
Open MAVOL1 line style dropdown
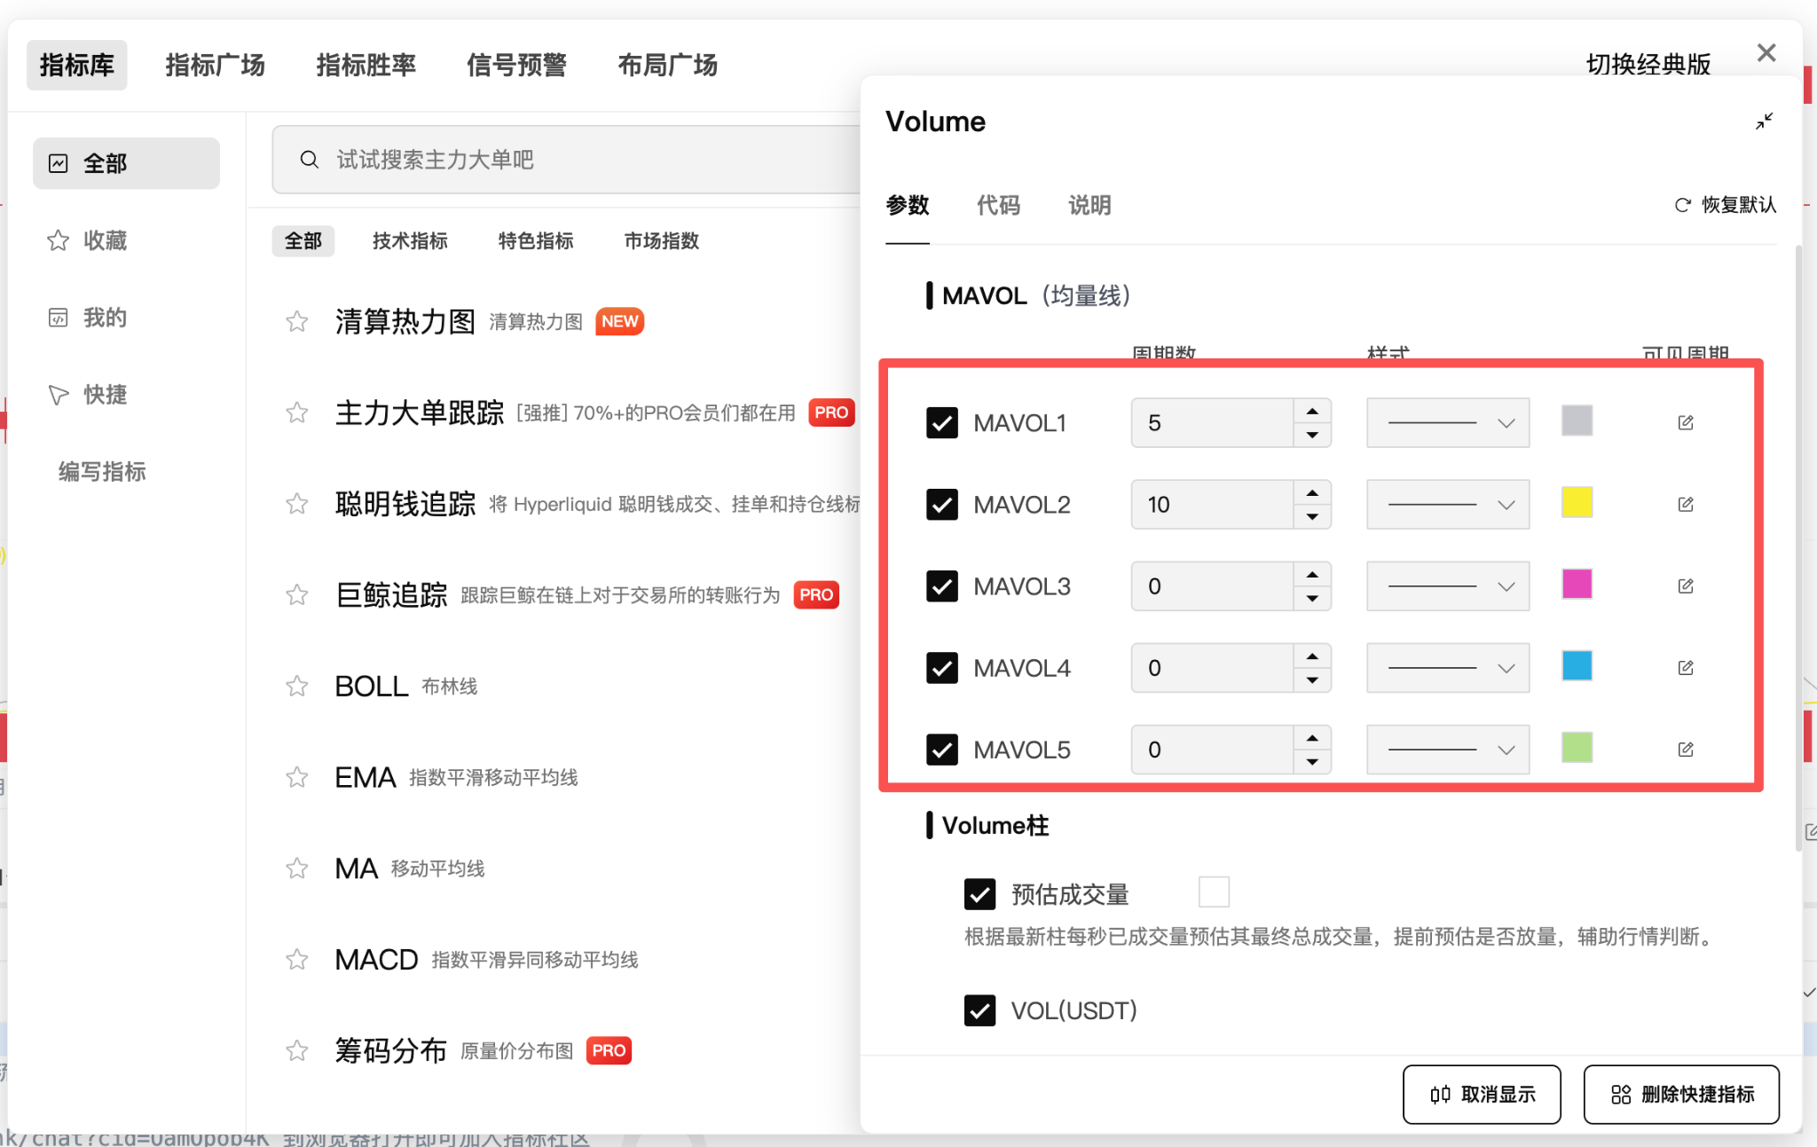pyautogui.click(x=1448, y=422)
